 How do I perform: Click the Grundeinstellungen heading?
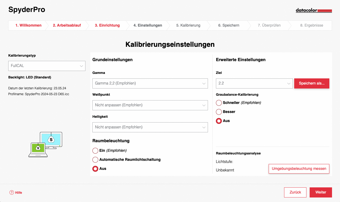[x=112, y=60]
